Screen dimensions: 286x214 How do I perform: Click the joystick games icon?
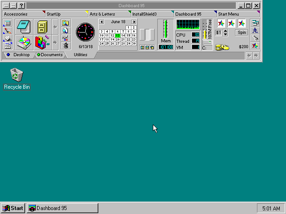66,45
